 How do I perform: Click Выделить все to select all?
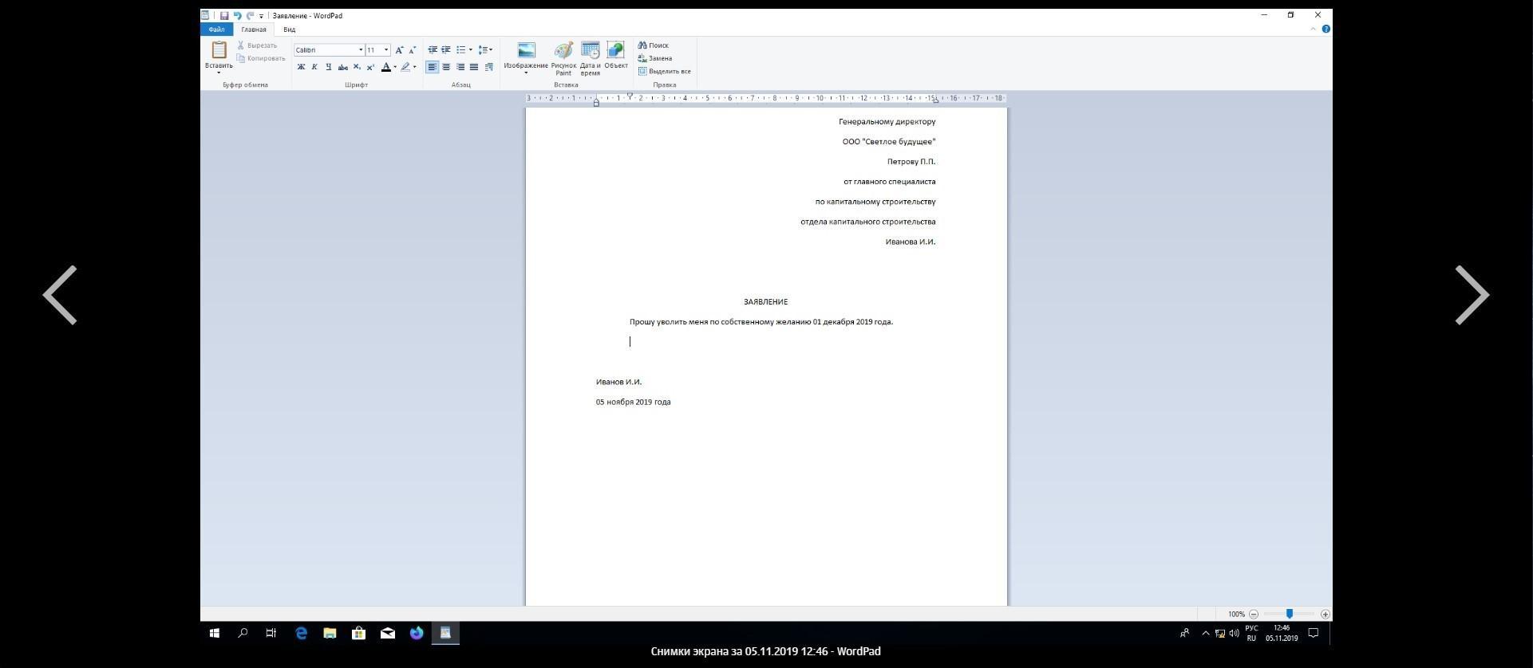(665, 71)
